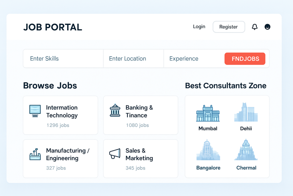Focus the Enter Skills field
This screenshot has height=196, width=293.
tap(63, 59)
